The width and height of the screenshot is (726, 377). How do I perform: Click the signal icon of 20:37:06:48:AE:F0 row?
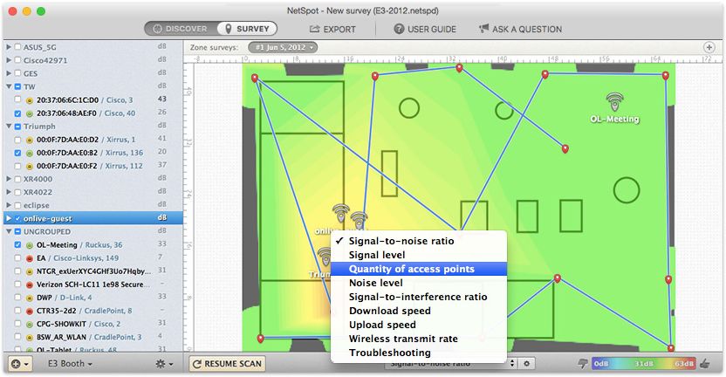click(x=29, y=113)
